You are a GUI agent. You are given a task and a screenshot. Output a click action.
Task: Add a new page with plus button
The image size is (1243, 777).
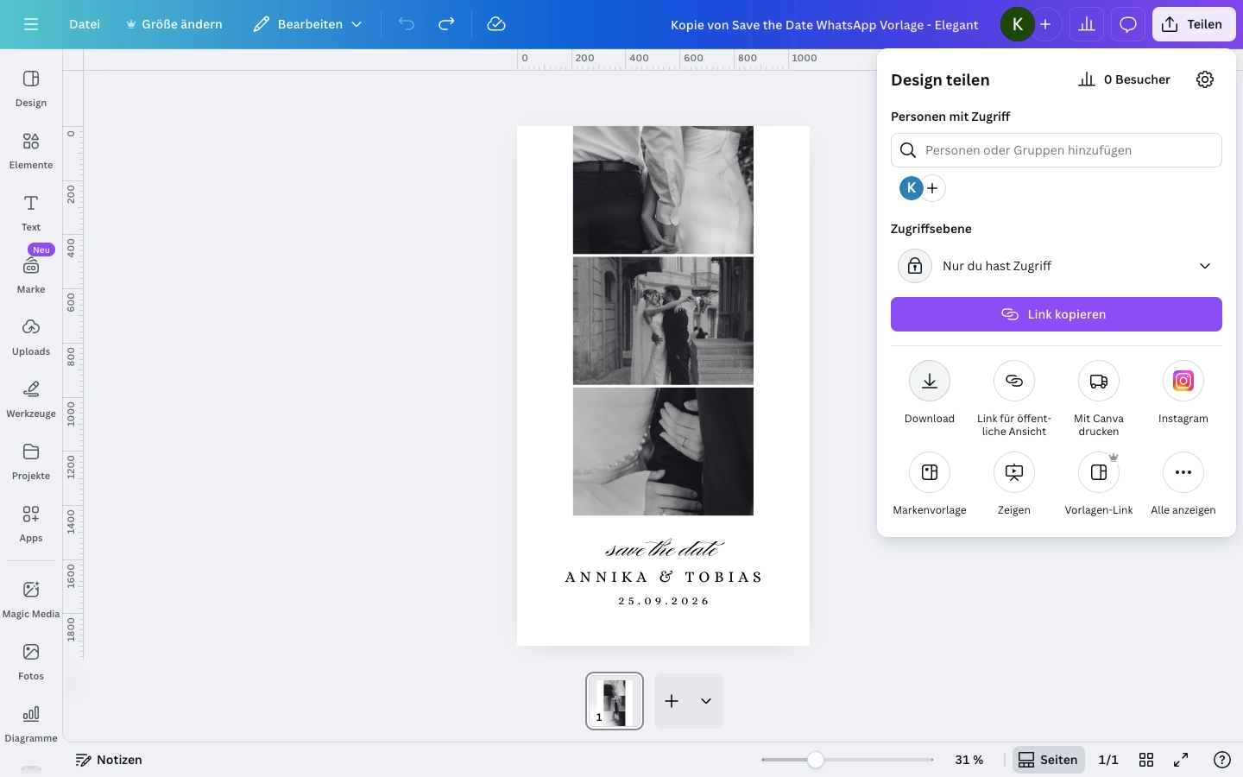pyautogui.click(x=672, y=701)
